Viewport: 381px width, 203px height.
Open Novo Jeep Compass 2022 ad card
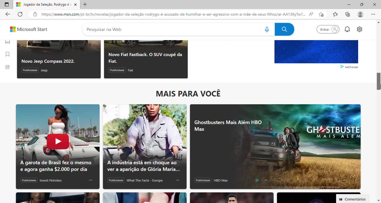(59, 59)
